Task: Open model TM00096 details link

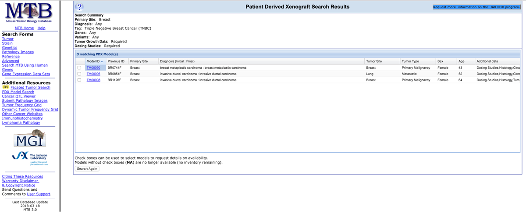Action: click(x=93, y=74)
